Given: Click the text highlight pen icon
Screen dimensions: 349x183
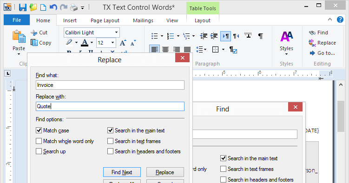Looking at the screenshot, I should click(x=69, y=42).
